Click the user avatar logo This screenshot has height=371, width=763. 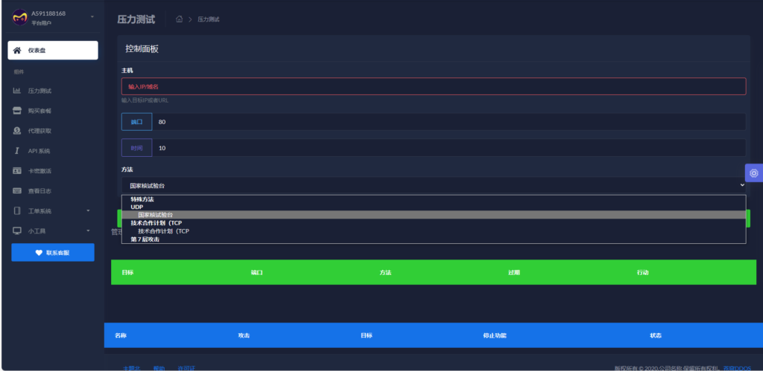click(x=20, y=17)
